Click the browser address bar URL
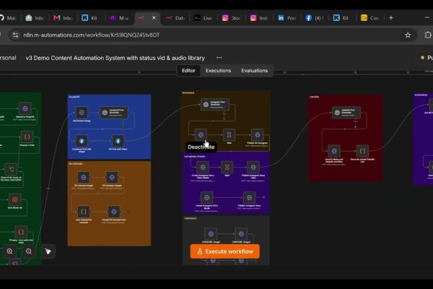 pyautogui.click(x=92, y=35)
